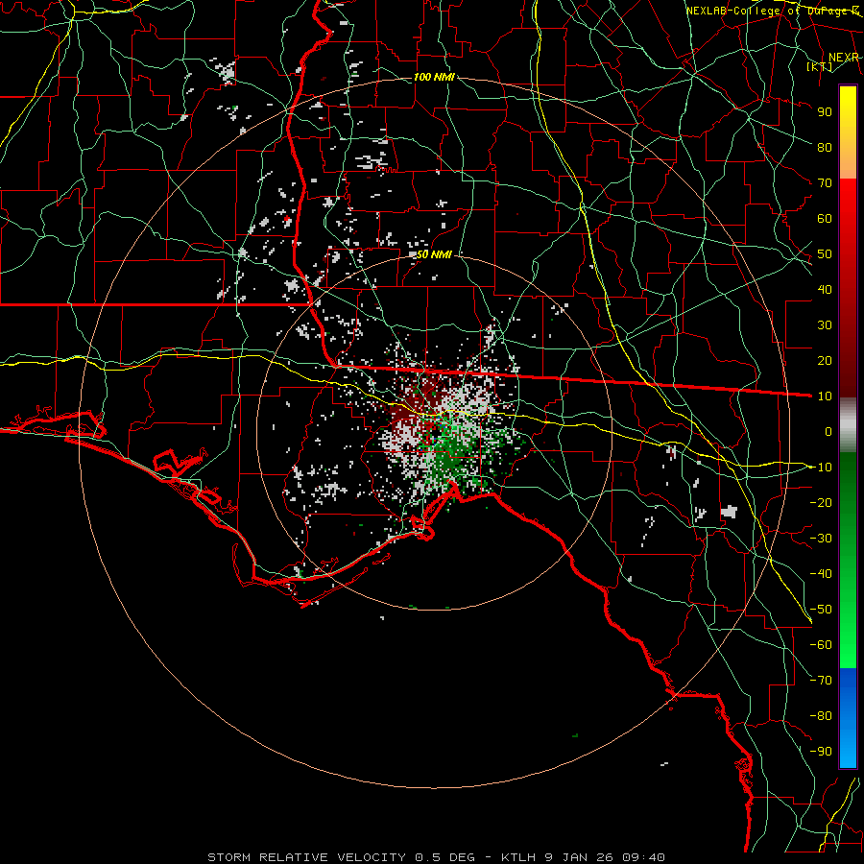
Task: Click the -60 knot scale label
Action: pyautogui.click(x=821, y=645)
